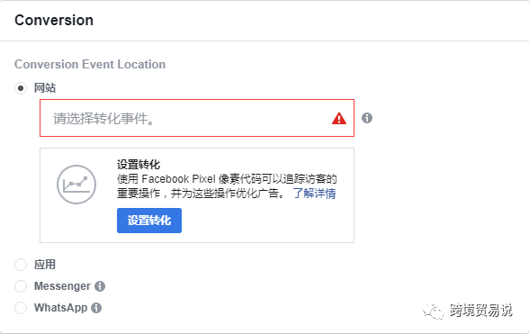Click the Conversion Event Location label
The image size is (529, 334).
90,64
